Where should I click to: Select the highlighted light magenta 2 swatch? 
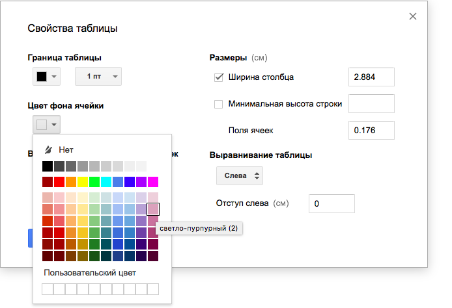[x=153, y=209]
